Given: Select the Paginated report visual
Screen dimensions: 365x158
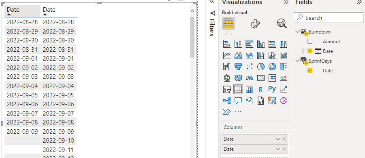Looking at the screenshot, I should point(261,101).
